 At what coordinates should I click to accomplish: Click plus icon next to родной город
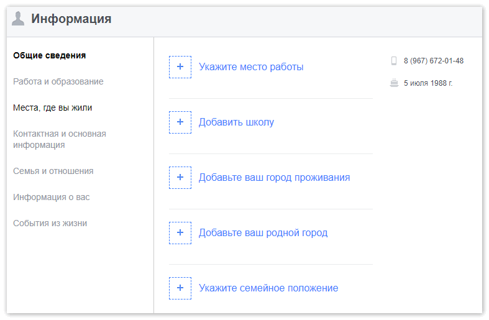[180, 232]
